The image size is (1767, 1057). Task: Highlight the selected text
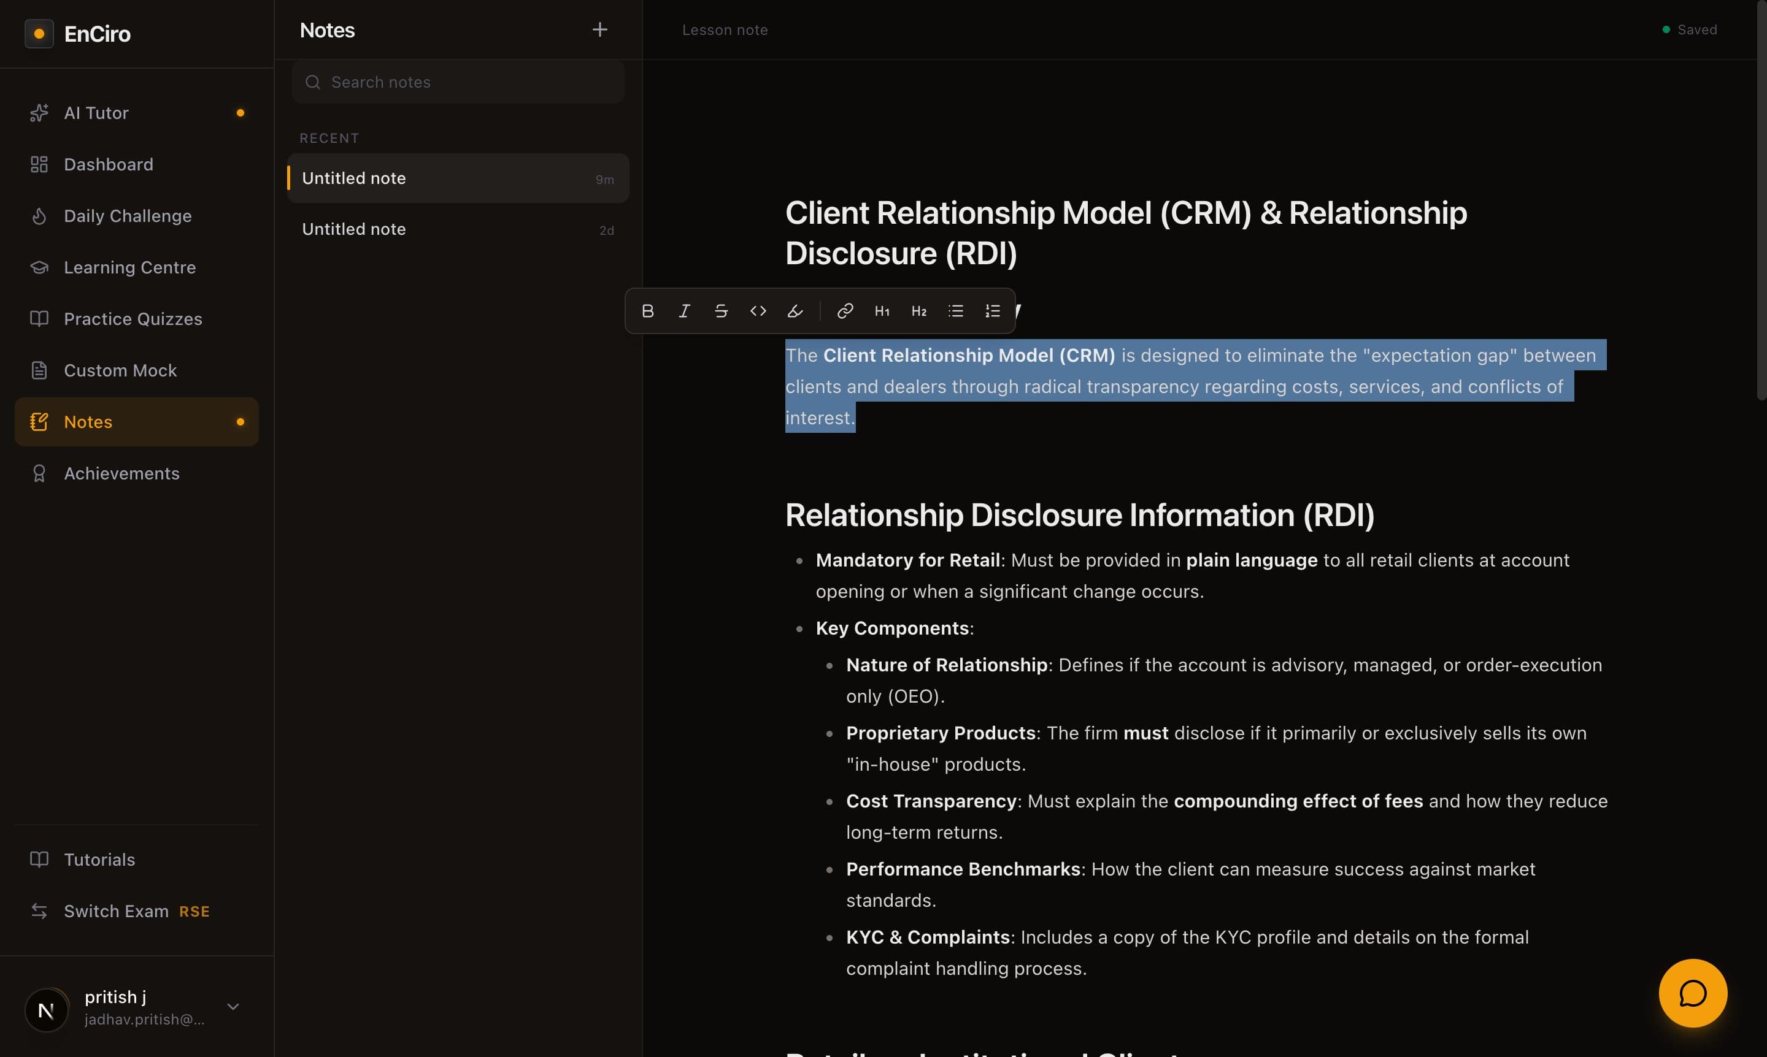[x=795, y=311]
